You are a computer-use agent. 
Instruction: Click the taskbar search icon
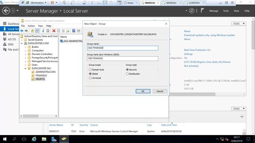click(x=14, y=139)
